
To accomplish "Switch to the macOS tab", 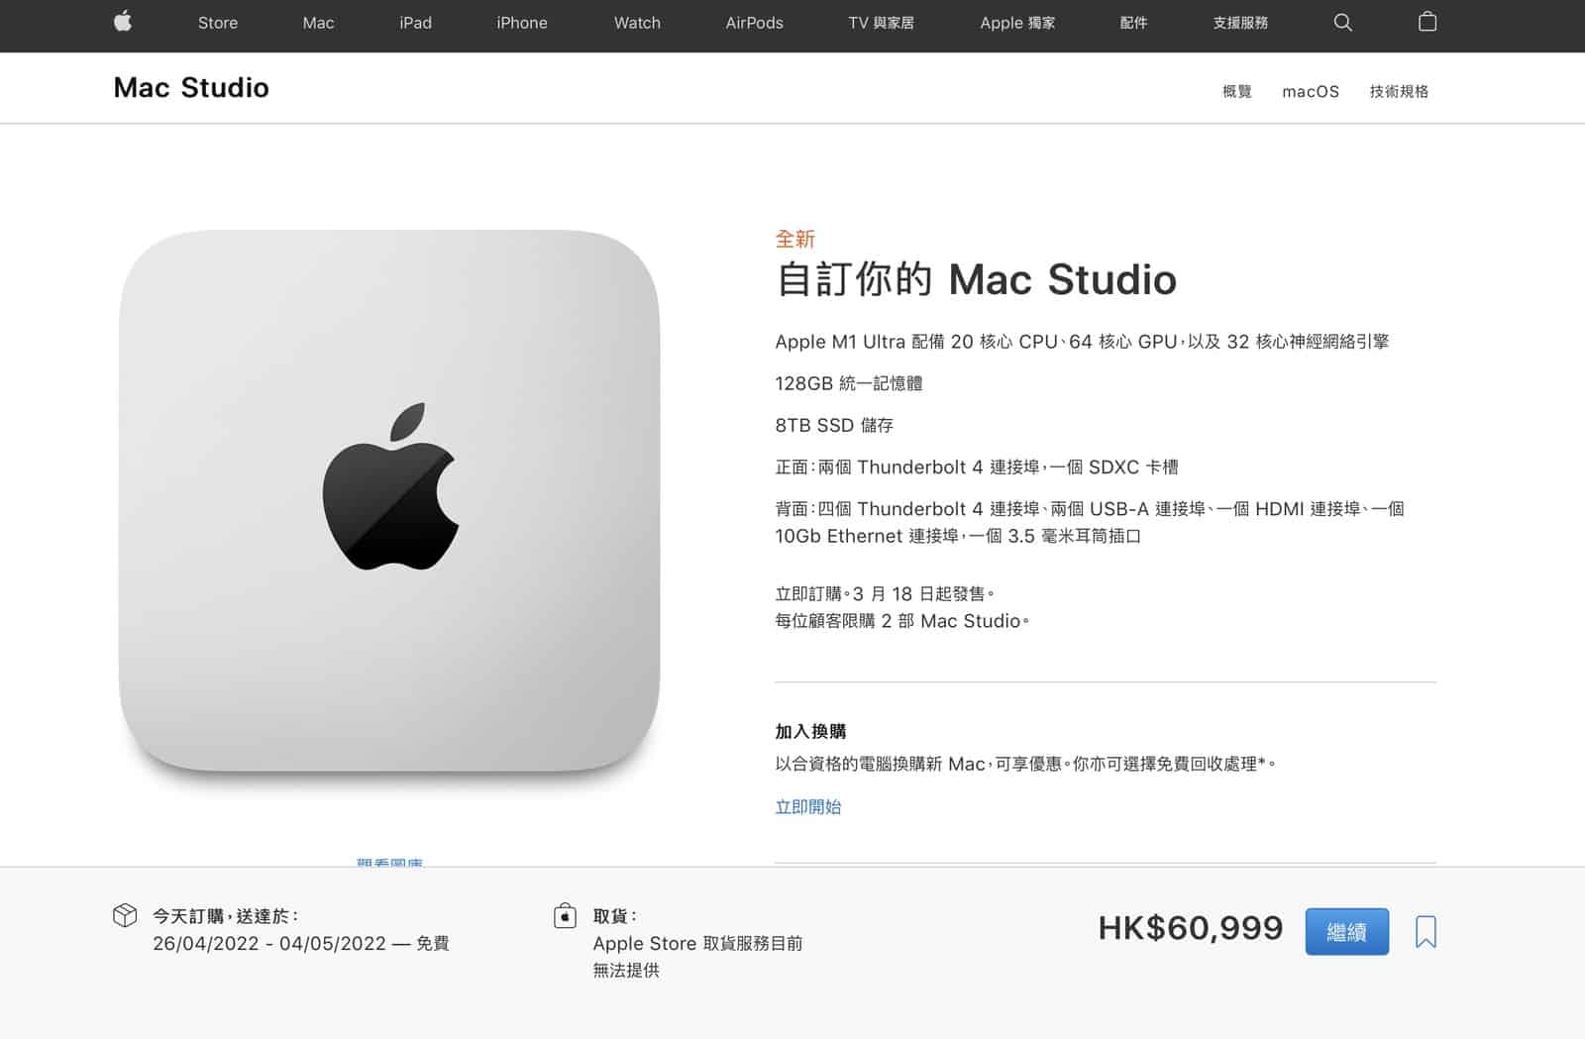I will point(1311,91).
